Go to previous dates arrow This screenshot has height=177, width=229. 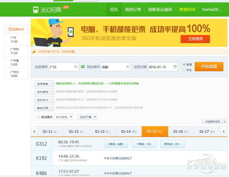click(x=34, y=132)
